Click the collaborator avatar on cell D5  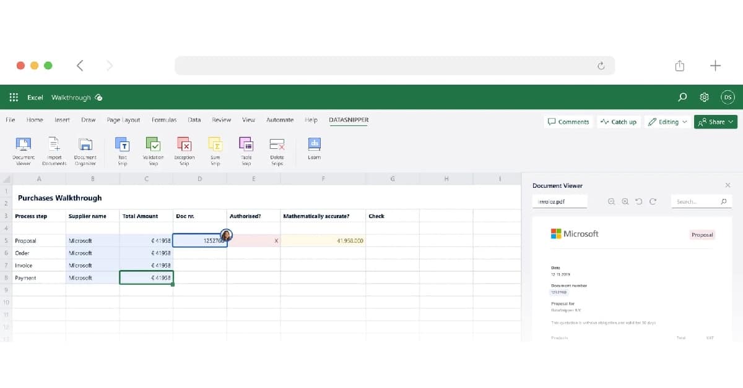tap(226, 235)
